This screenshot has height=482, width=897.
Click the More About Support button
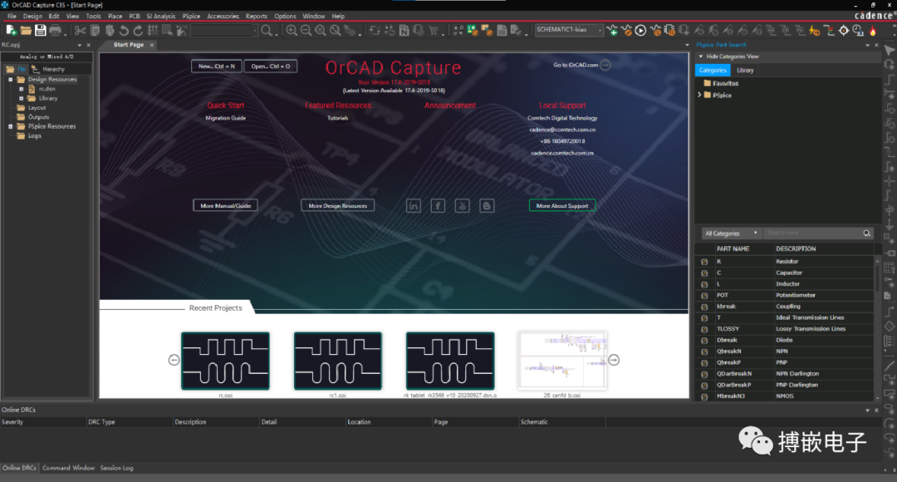[x=561, y=205]
